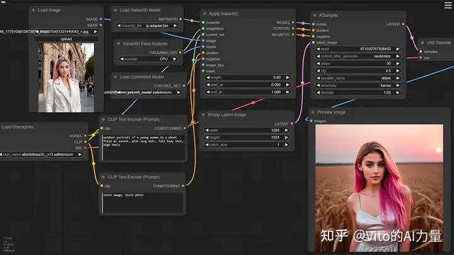This screenshot has width=454, height=255.
Task: Open control_after_generate randomize selector
Action: click(x=358, y=56)
